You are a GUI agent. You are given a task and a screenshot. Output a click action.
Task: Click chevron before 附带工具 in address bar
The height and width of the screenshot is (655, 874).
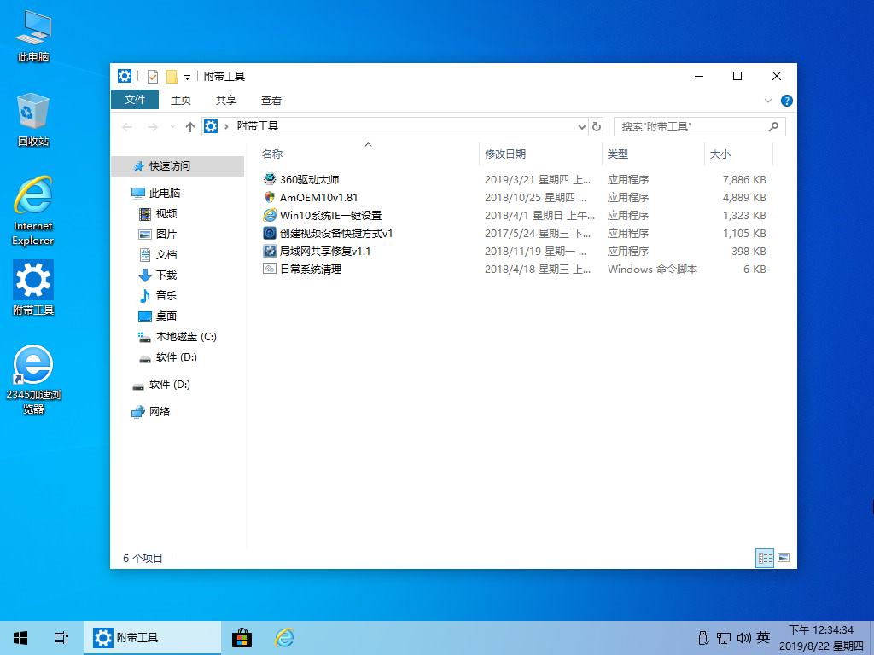[226, 126]
